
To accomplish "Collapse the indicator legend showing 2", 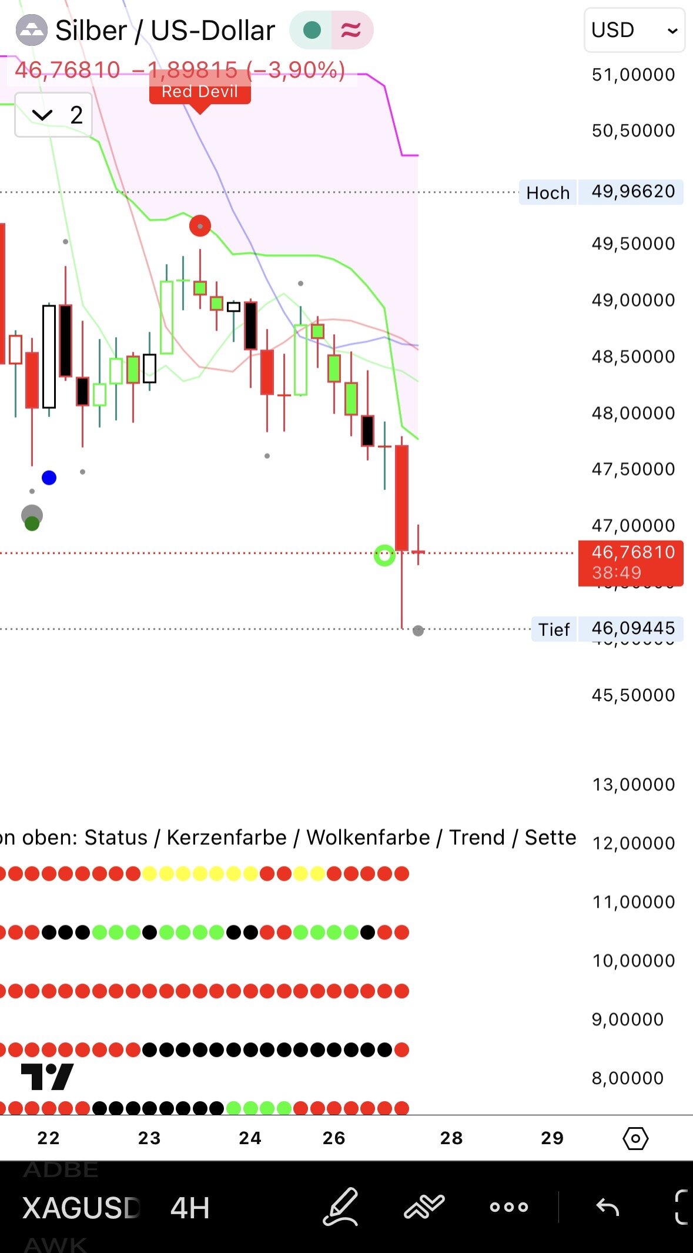I will [x=53, y=115].
